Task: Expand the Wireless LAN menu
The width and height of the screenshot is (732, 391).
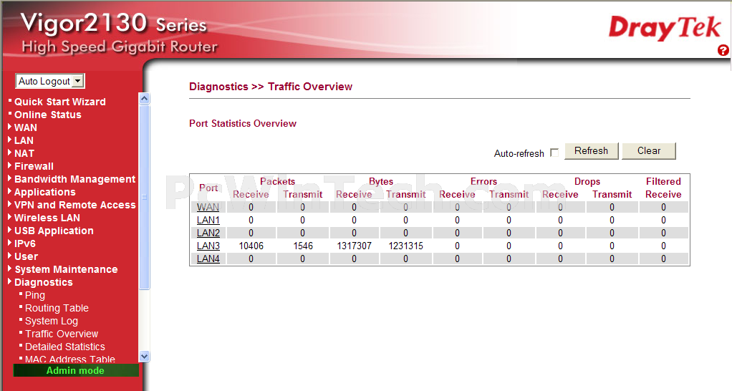Action: (47, 218)
